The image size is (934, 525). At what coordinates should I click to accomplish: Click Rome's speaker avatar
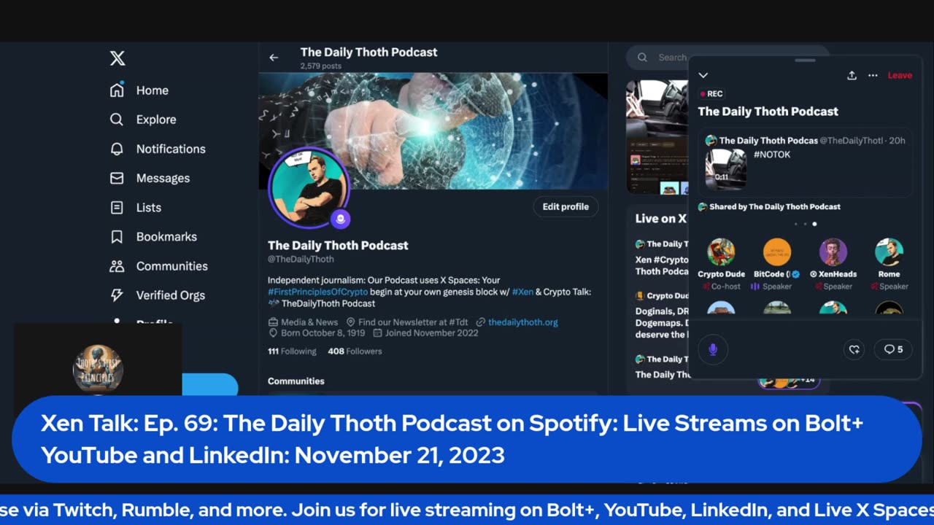click(x=889, y=252)
